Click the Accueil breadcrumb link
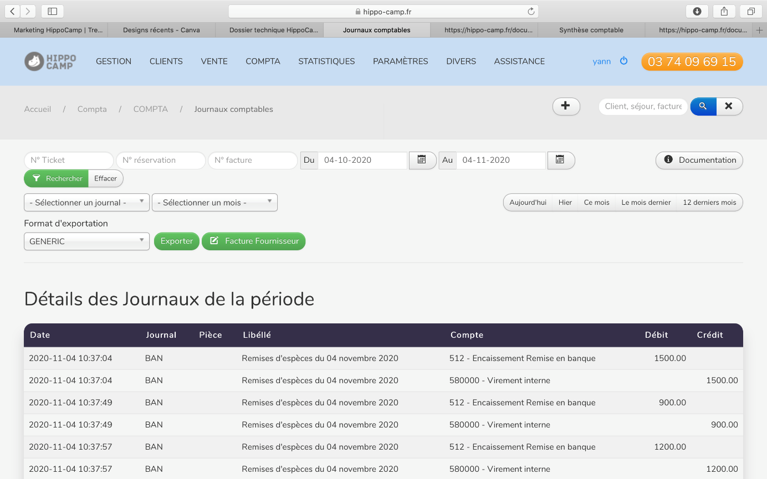This screenshot has height=479, width=767. (x=38, y=109)
